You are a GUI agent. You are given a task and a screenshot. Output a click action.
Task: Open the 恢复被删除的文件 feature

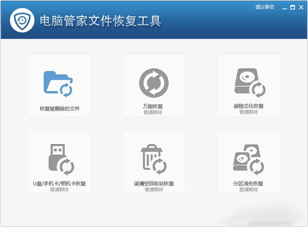58,84
